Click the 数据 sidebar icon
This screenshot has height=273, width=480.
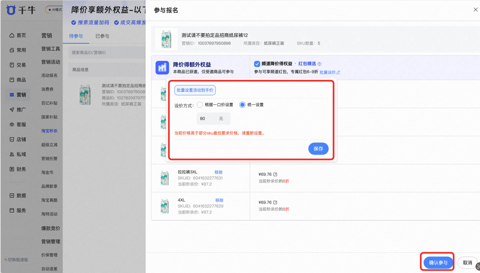tap(12, 196)
